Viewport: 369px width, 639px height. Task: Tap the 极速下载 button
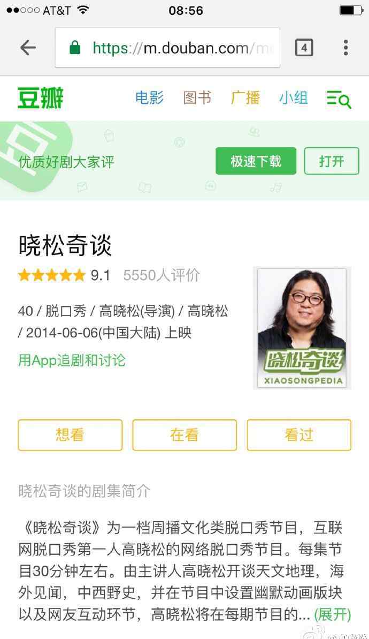point(256,161)
